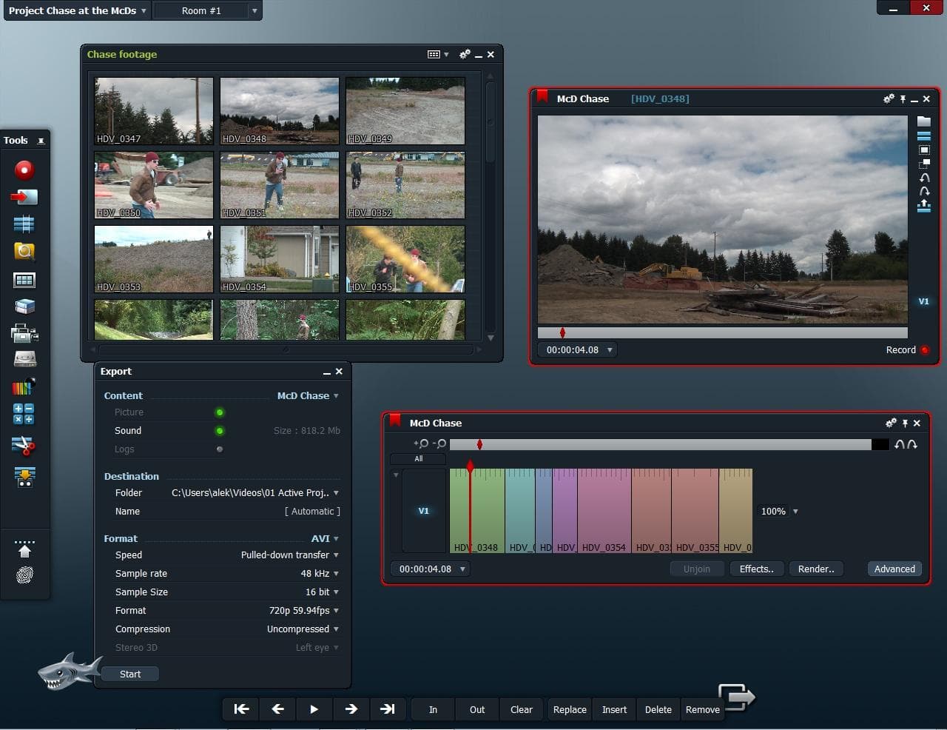
Task: Click the red Record tool icon
Action: (x=24, y=170)
